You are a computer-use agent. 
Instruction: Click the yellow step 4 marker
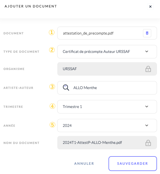(x=52, y=106)
